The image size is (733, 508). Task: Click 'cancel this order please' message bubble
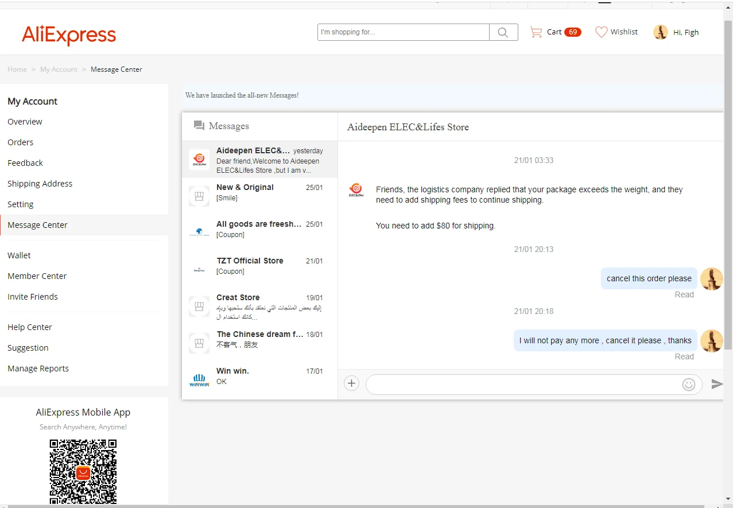pyautogui.click(x=649, y=278)
